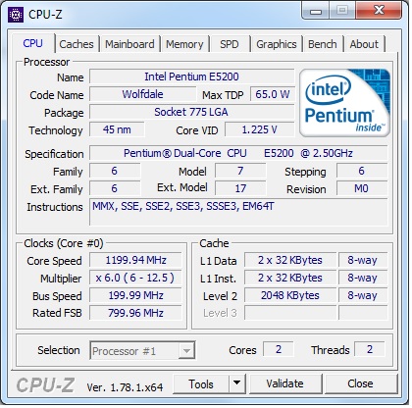
Task: Click the Ext. Family value field
Action: pyautogui.click(x=115, y=188)
